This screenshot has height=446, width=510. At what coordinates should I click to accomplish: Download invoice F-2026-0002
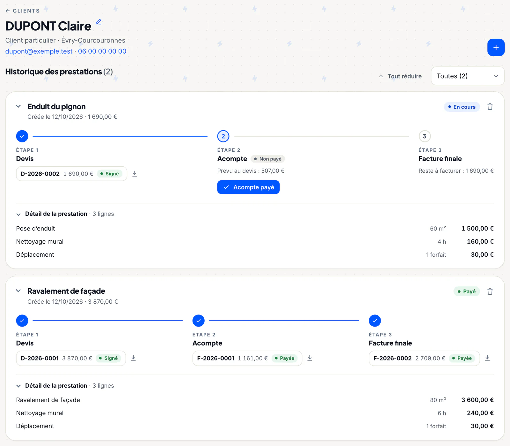click(x=487, y=358)
